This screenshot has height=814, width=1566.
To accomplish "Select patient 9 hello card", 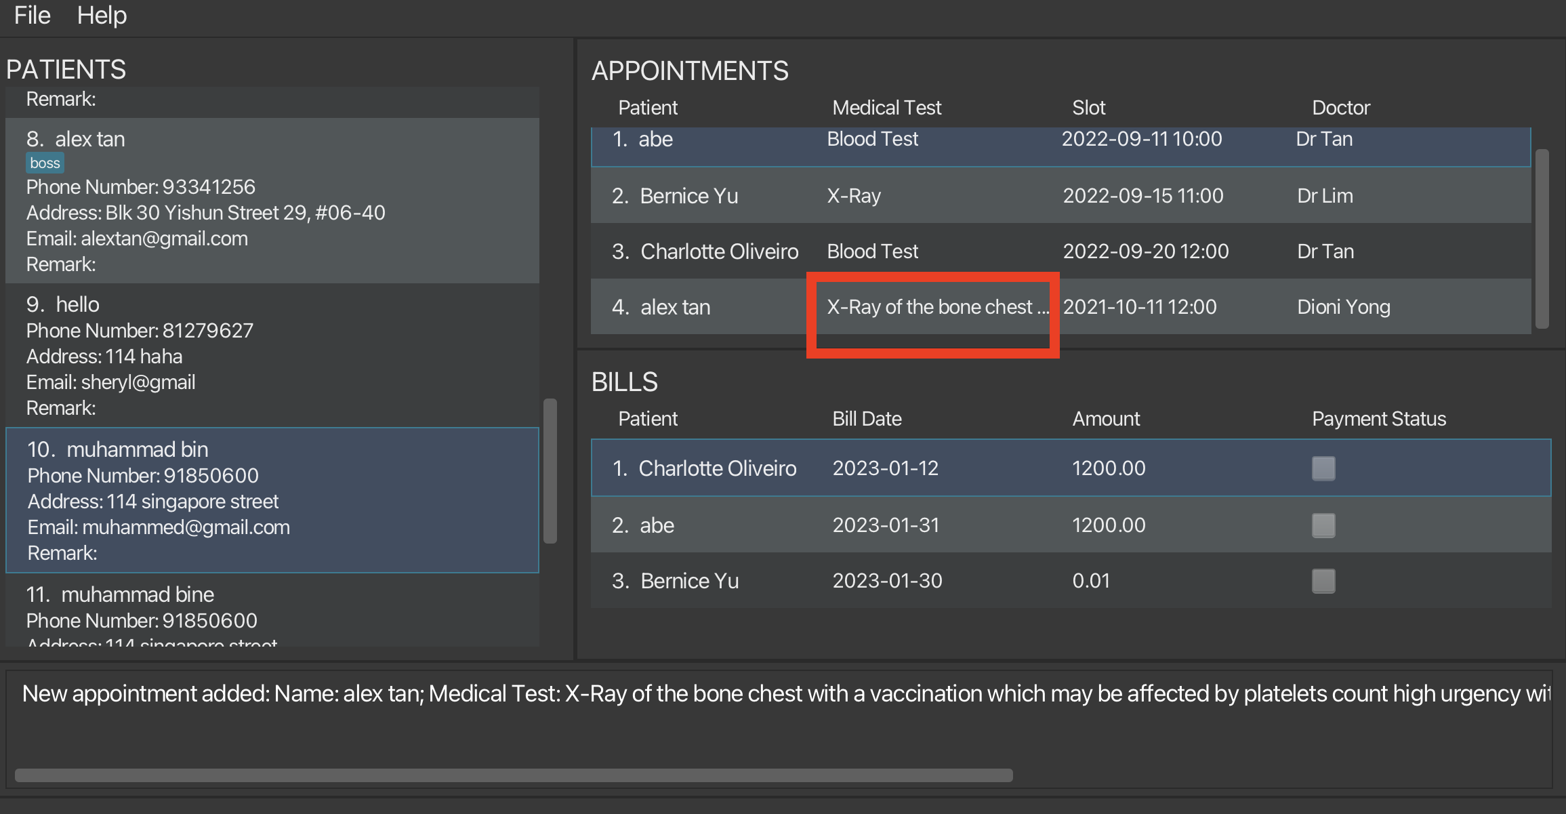I will 271,355.
